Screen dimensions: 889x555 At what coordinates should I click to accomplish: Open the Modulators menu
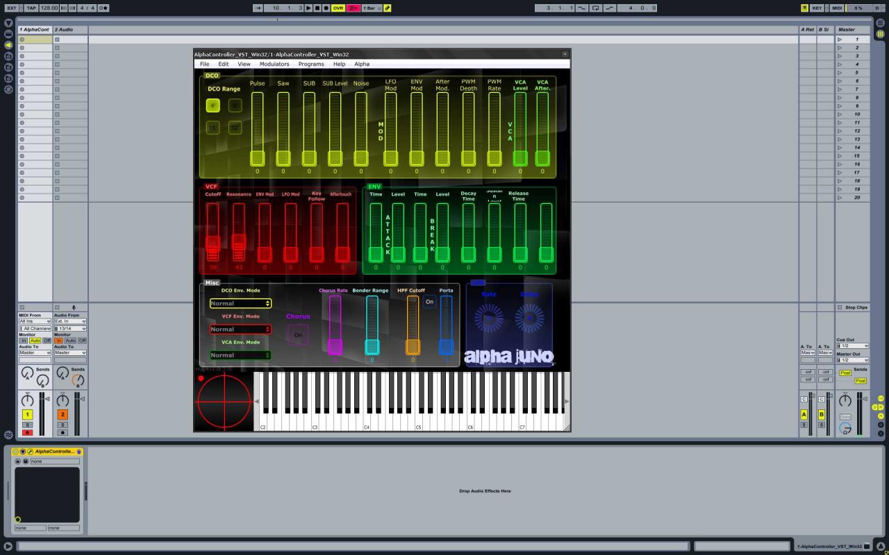[x=274, y=64]
